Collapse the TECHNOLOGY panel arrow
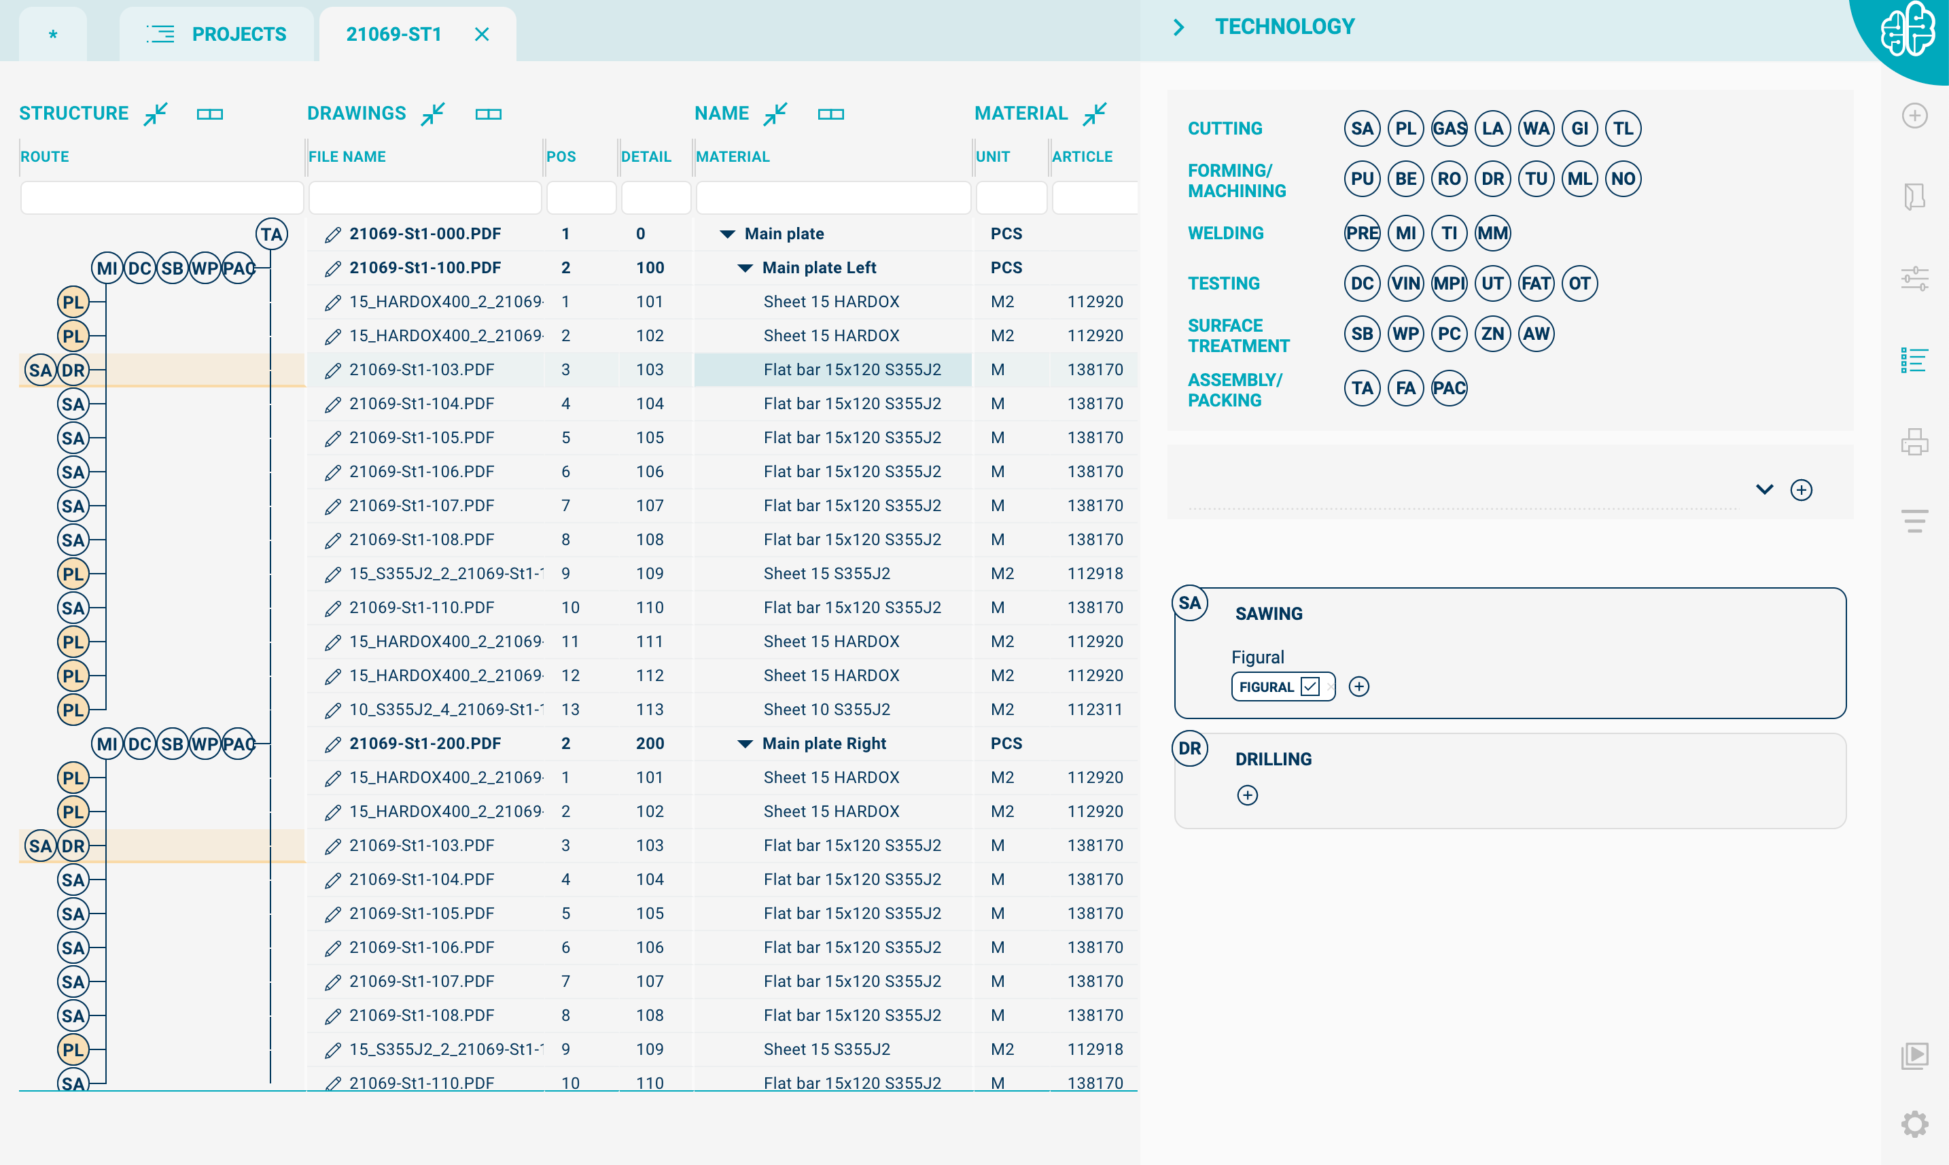 pos(1178,27)
